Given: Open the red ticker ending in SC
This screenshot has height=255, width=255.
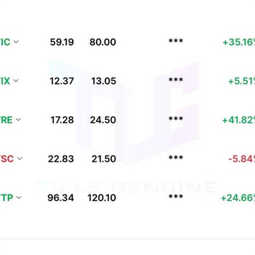Looking at the screenshot, I should click(x=7, y=159).
